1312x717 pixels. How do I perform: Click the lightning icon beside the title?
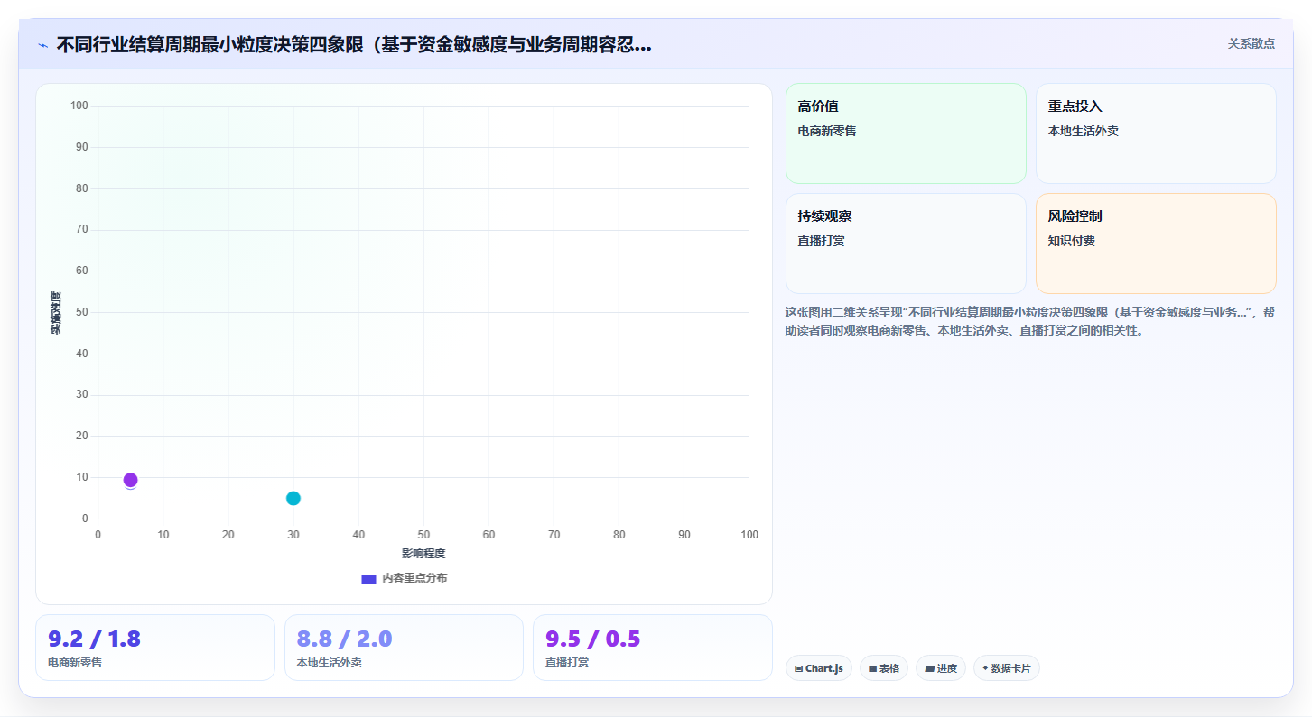pos(43,45)
